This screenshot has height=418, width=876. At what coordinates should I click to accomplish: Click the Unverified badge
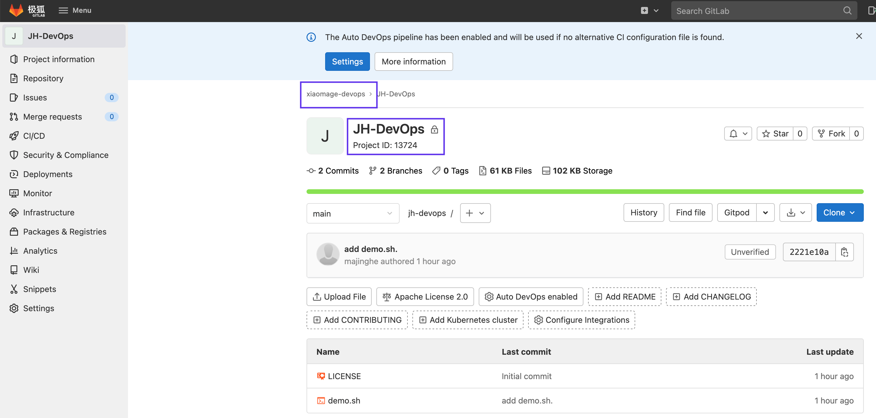point(750,252)
